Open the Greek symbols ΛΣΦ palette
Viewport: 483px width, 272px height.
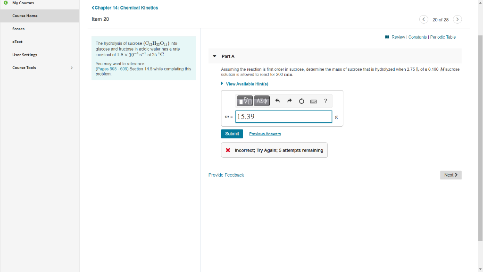click(261, 101)
